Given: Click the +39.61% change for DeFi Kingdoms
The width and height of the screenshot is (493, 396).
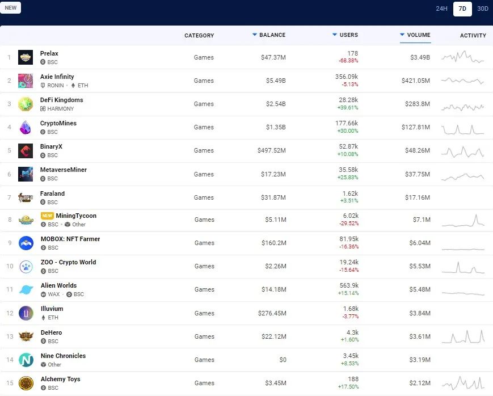Looking at the screenshot, I should pyautogui.click(x=348, y=108).
